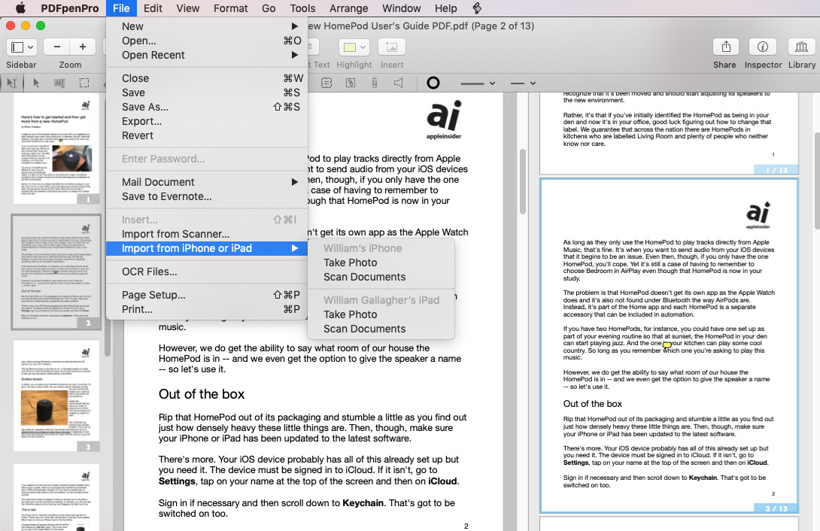
Task: Select the rectangle selection tool
Action: point(84,83)
